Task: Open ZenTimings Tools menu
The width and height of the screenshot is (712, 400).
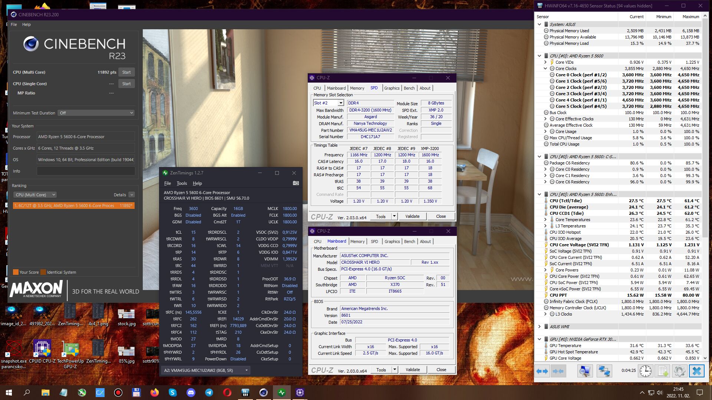Action: pos(182,183)
